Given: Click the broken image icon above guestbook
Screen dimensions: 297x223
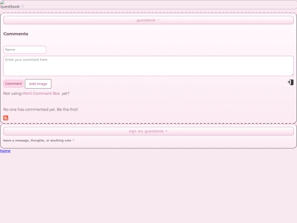Looking at the screenshot, I should 2,3.
